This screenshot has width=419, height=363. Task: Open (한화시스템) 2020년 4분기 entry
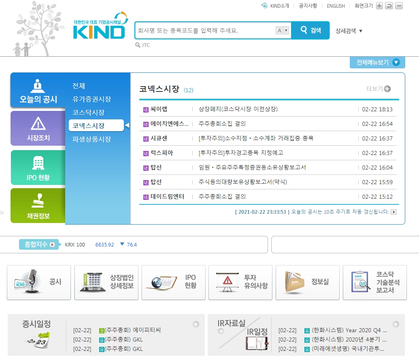coord(349,340)
